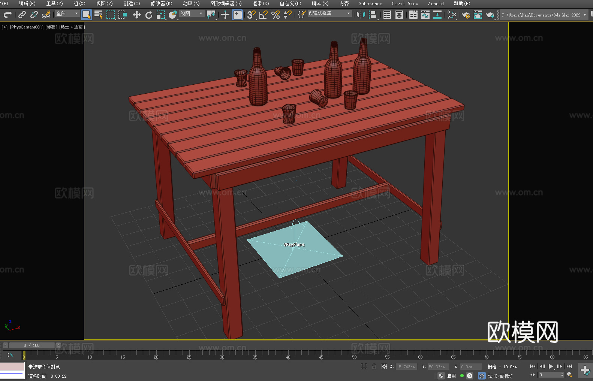Open the Schematic View icon

tap(437, 15)
